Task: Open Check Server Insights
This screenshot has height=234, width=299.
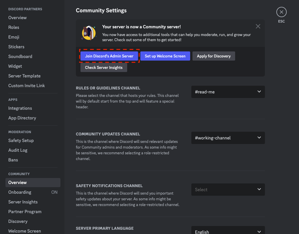Action: tap(104, 67)
